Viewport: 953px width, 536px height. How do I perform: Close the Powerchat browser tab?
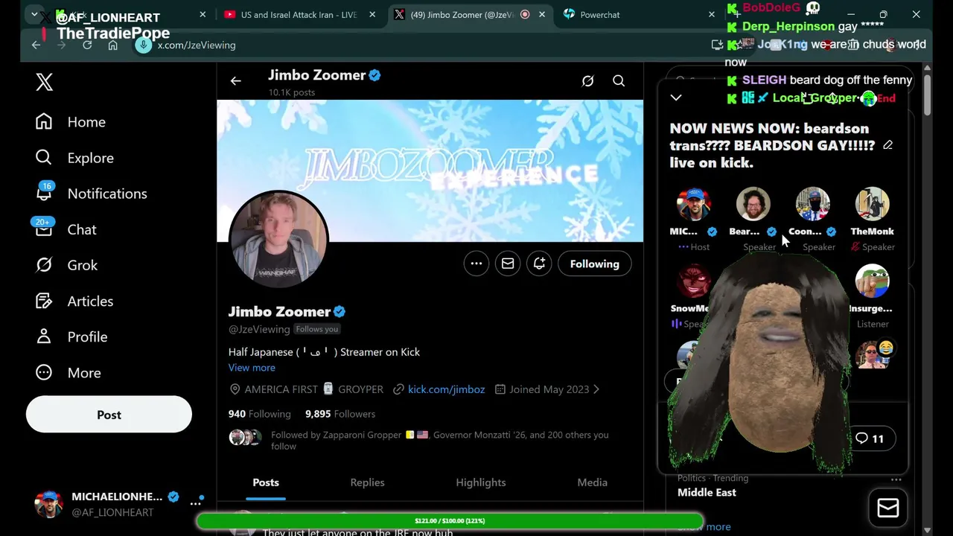[x=711, y=14]
